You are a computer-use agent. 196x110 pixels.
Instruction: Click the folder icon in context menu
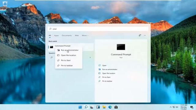point(58,55)
